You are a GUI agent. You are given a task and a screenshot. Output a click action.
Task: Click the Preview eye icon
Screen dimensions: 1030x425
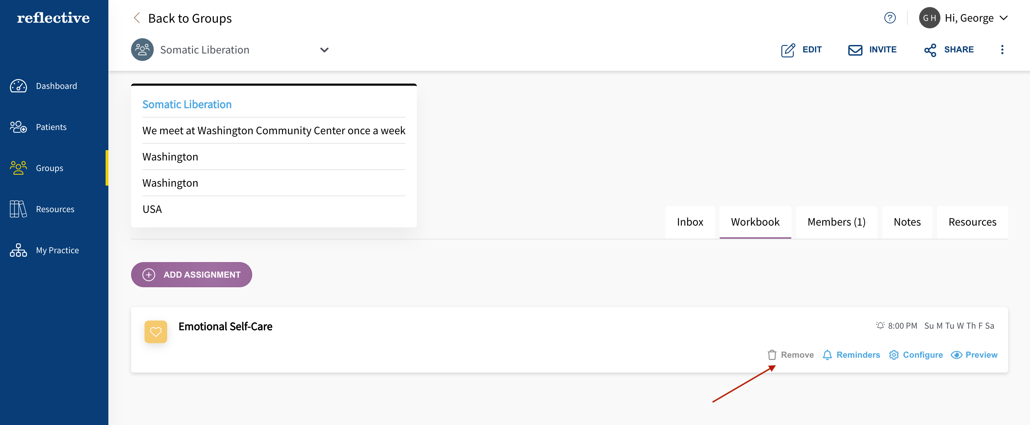click(x=957, y=355)
